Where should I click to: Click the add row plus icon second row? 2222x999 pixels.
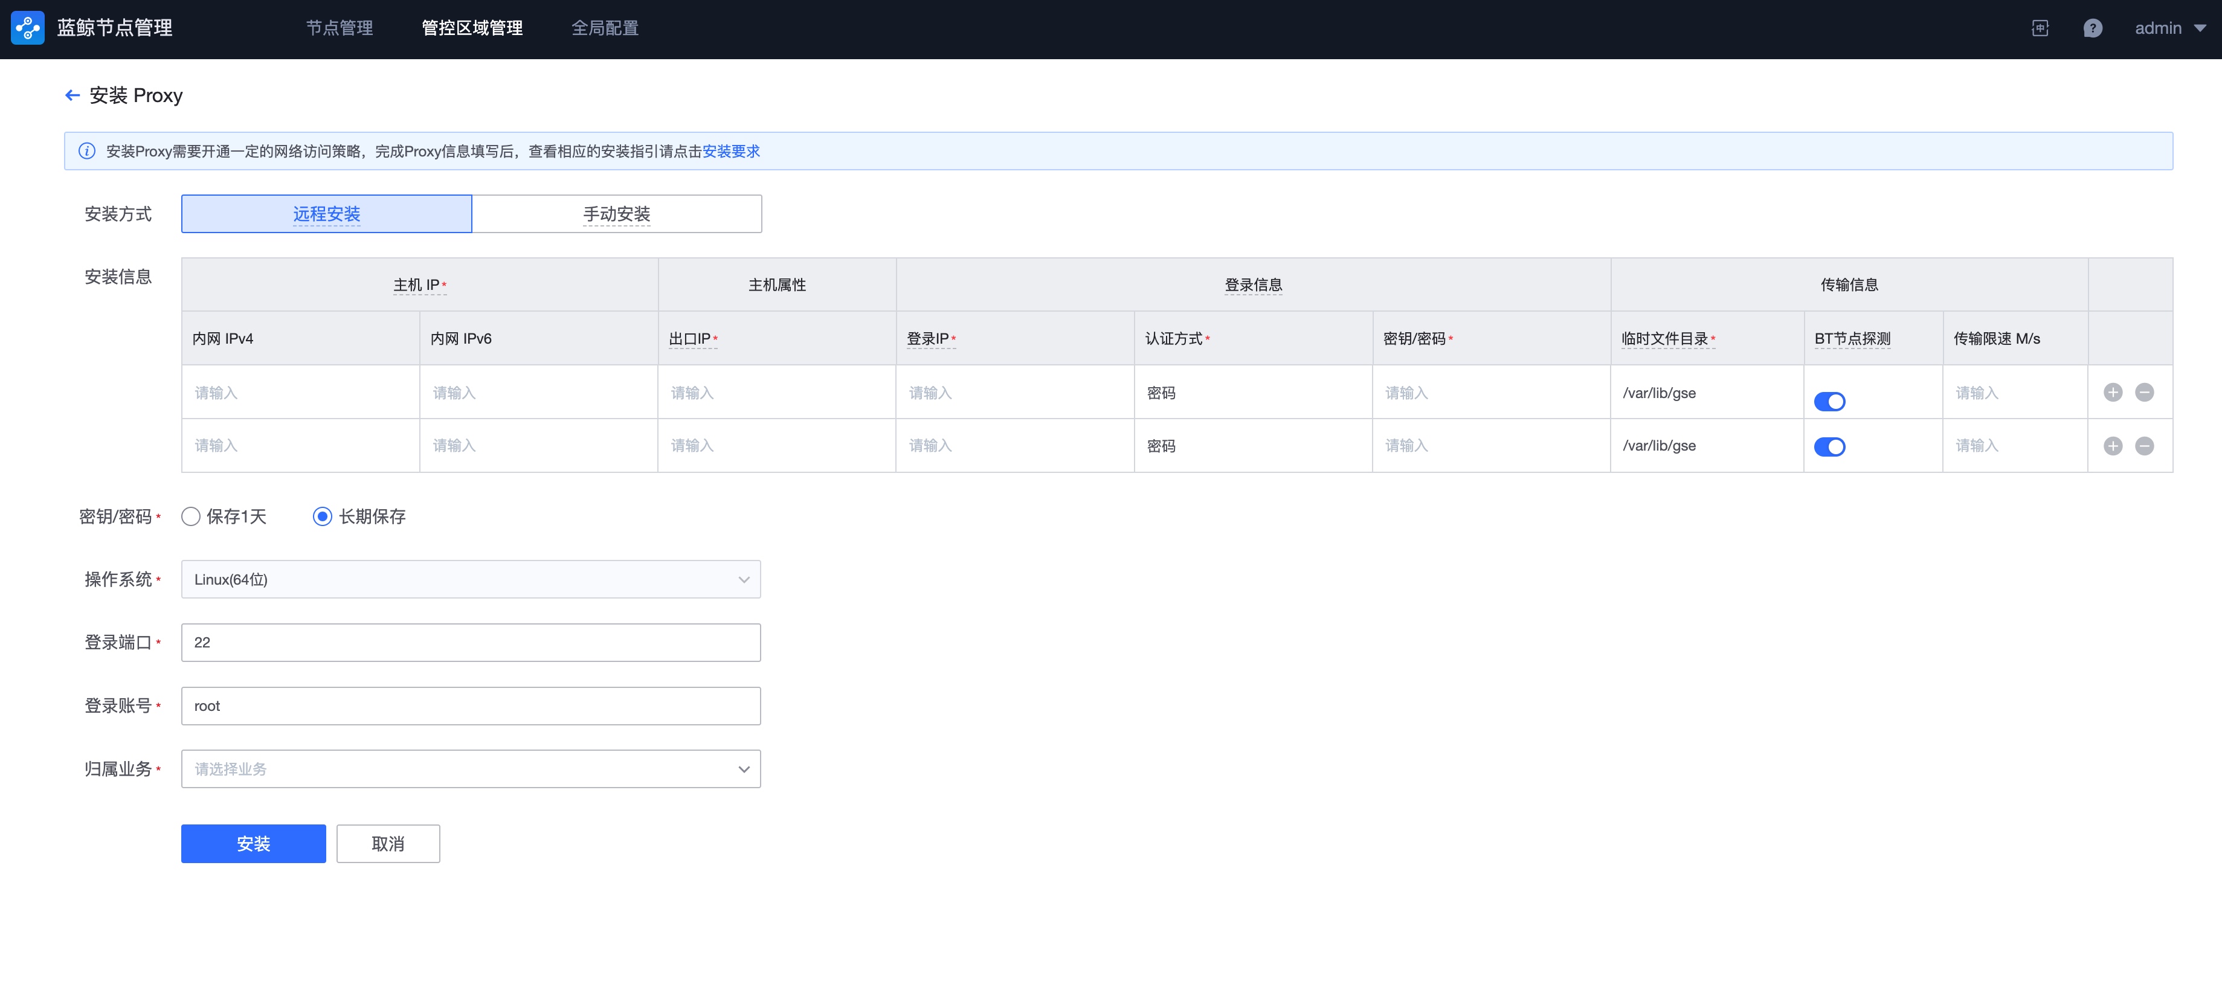point(2116,445)
